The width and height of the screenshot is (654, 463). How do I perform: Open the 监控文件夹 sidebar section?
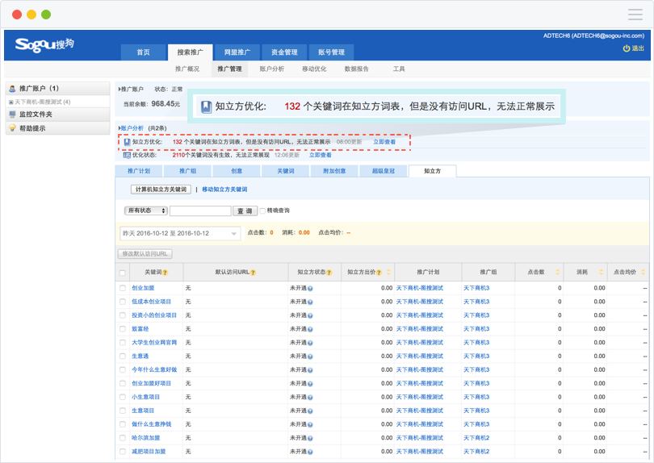coord(57,115)
